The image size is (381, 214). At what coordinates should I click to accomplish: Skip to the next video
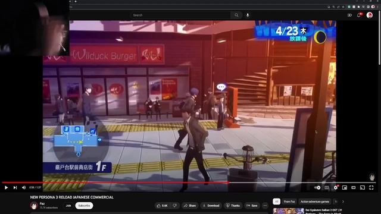[15, 188]
